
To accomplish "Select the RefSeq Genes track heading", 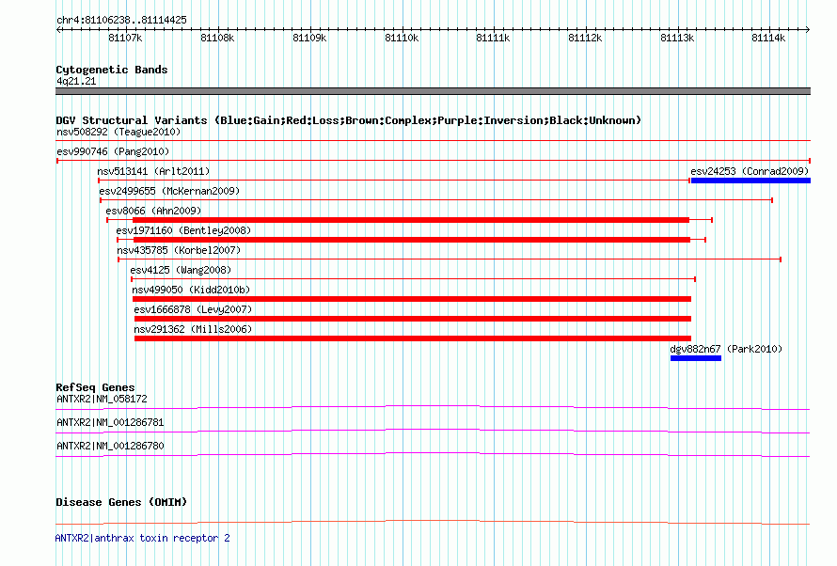I will pos(95,387).
